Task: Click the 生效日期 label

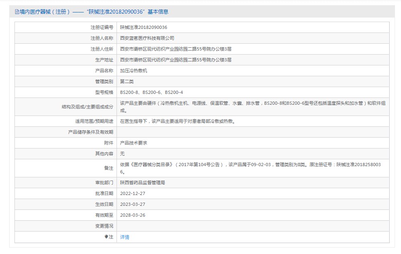Action: pos(104,204)
